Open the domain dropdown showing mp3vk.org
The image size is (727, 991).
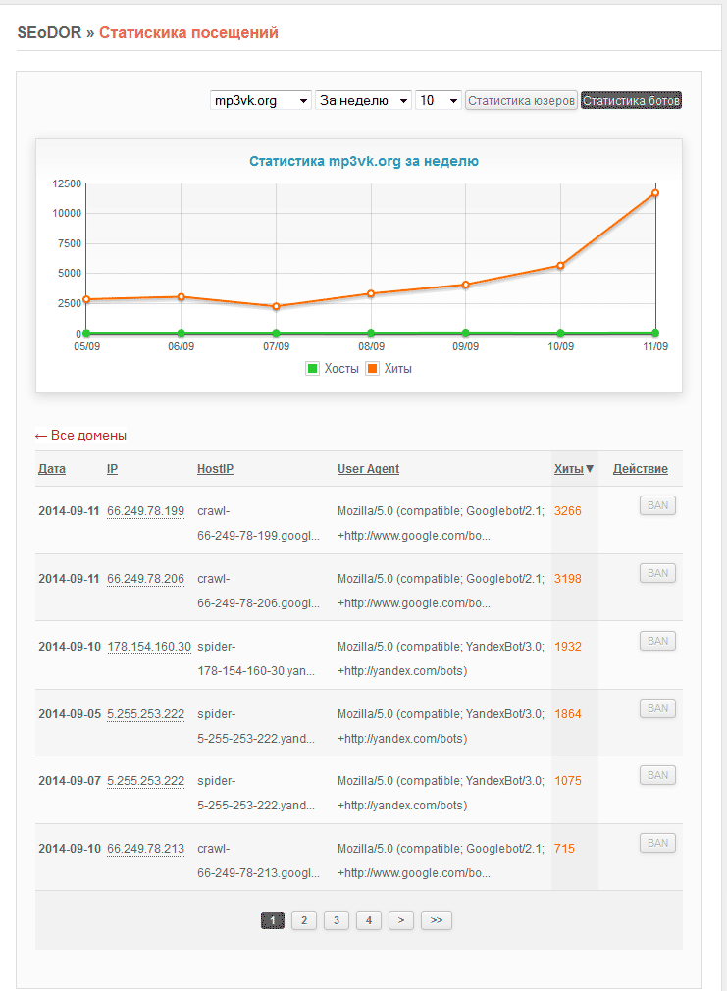click(x=261, y=100)
